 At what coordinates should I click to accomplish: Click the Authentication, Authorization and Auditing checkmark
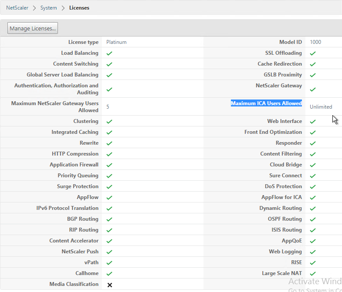[109, 89]
